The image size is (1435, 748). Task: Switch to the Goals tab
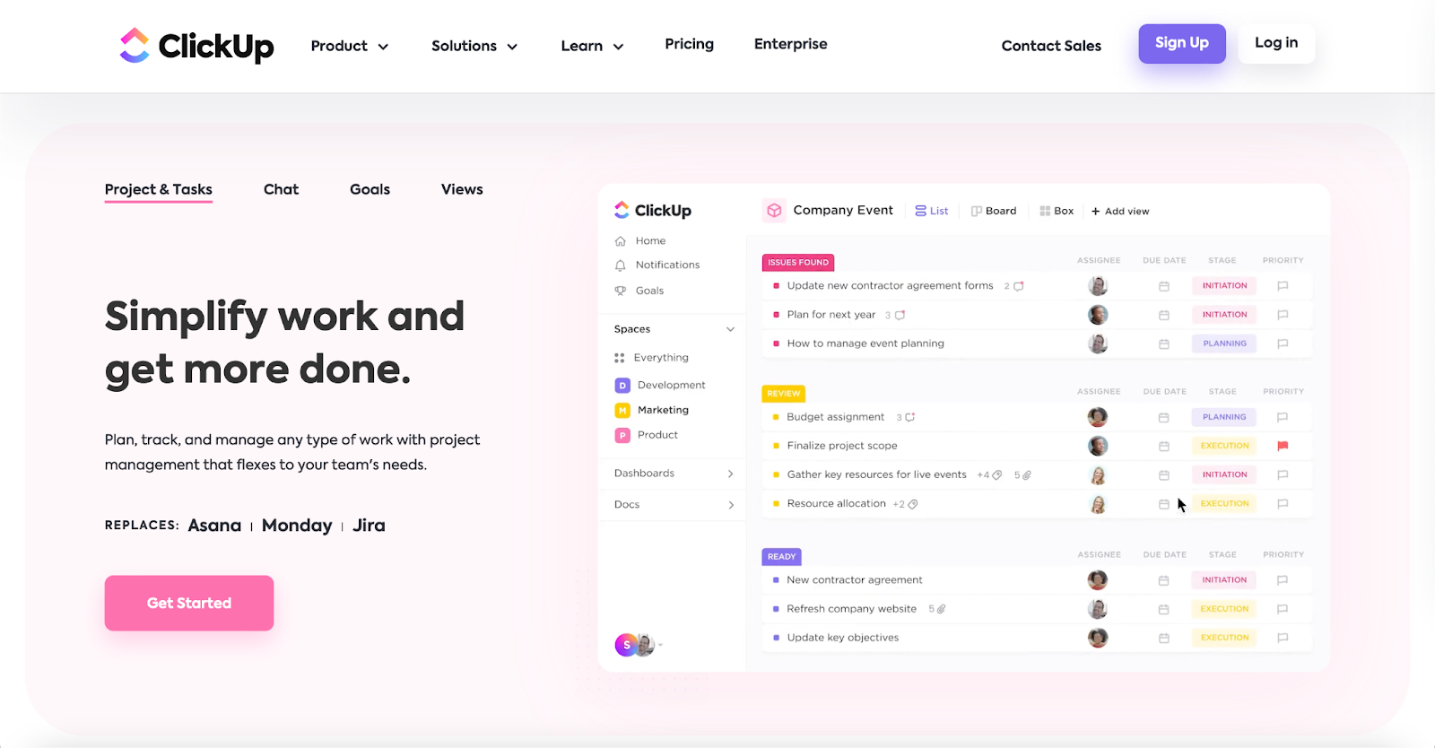370,189
